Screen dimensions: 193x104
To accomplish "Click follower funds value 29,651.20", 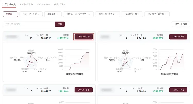I will click(46, 91).
